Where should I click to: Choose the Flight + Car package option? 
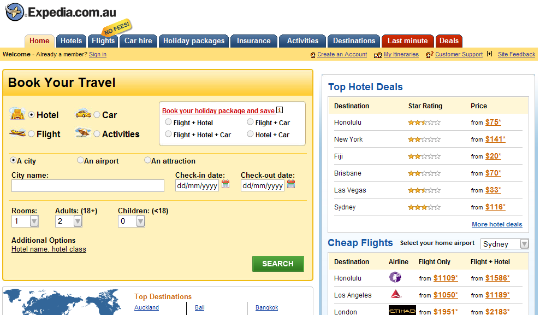(250, 122)
